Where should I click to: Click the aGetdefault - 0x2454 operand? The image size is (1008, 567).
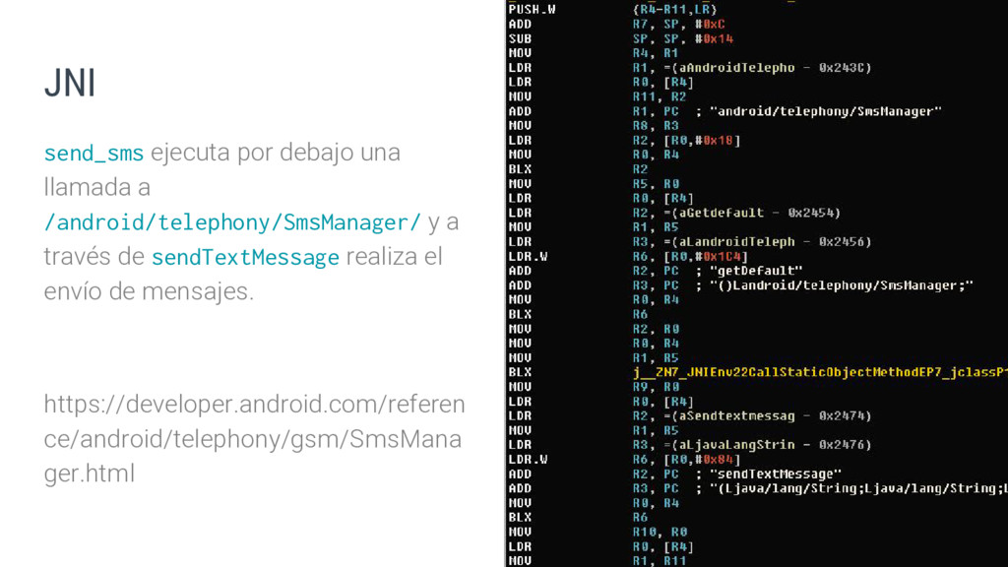[x=753, y=213]
